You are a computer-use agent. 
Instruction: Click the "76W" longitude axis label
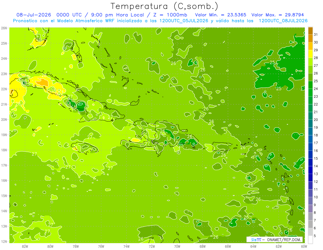pos(101,246)
